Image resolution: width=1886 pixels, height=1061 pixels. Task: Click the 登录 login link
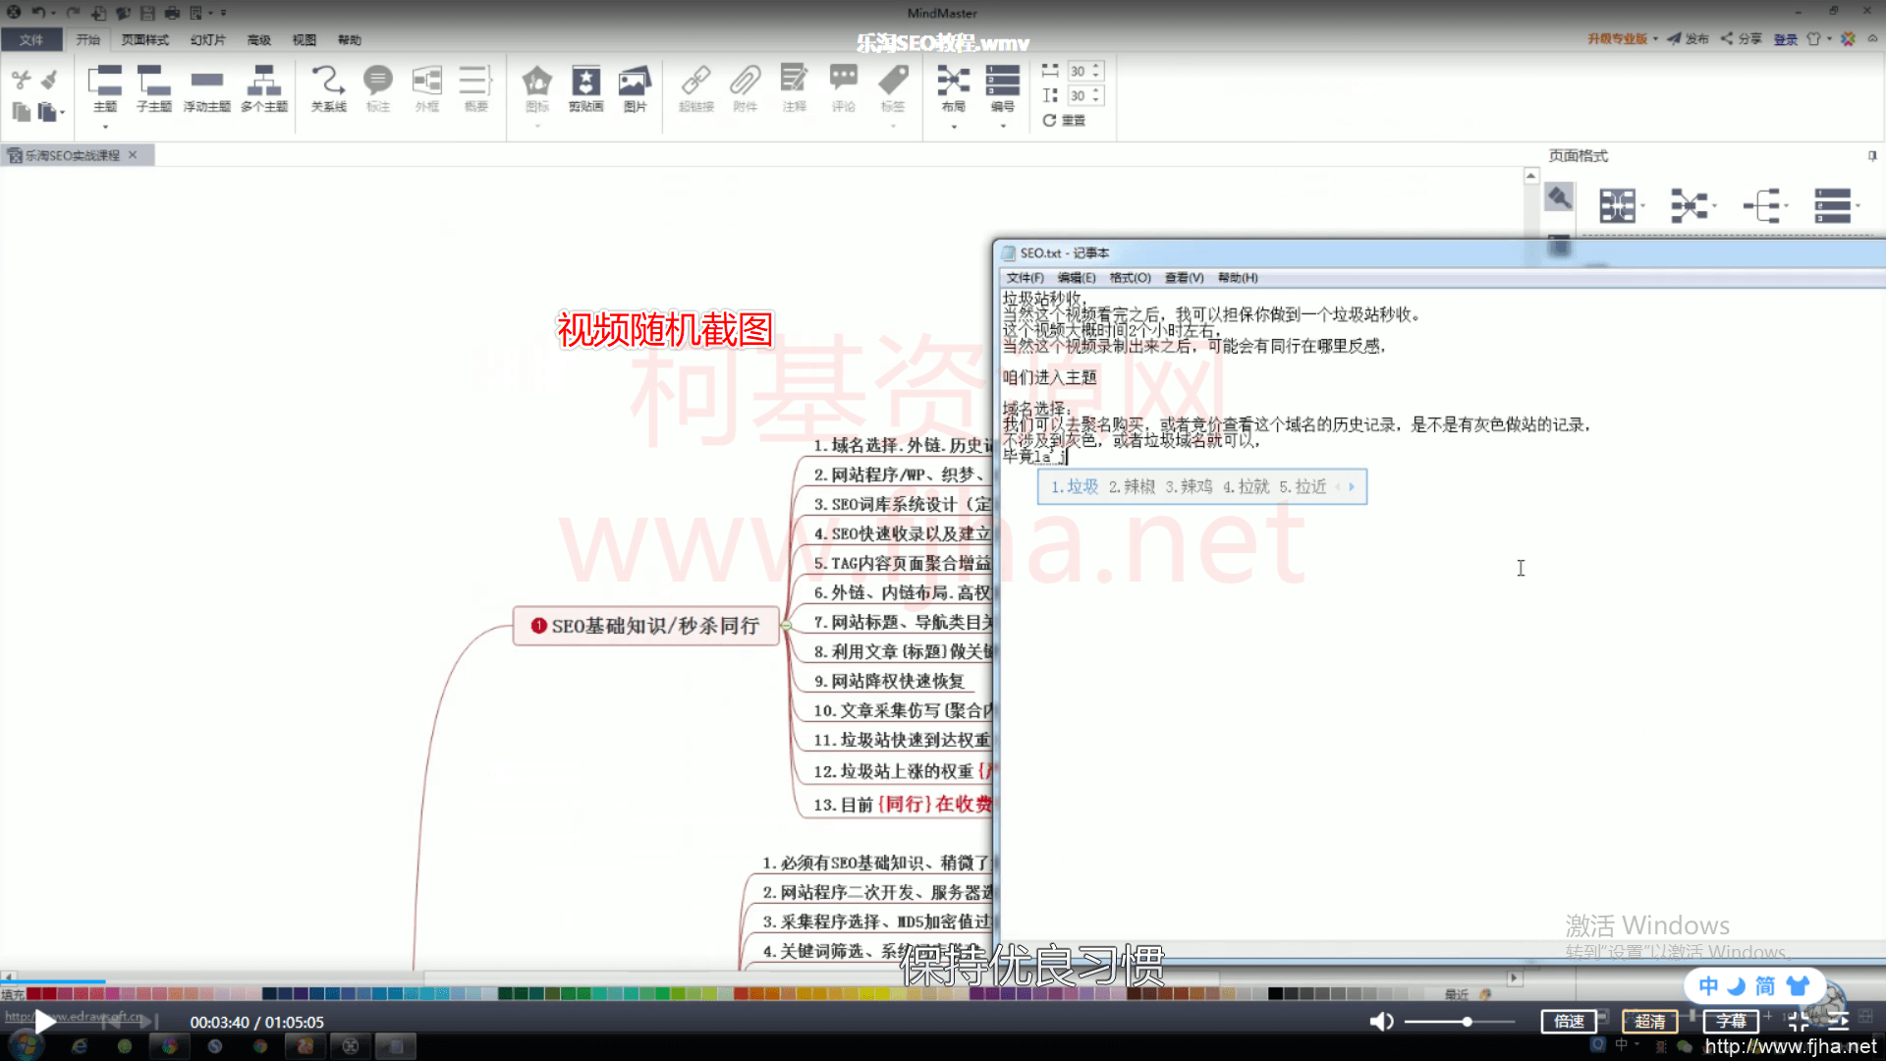[x=1786, y=39]
